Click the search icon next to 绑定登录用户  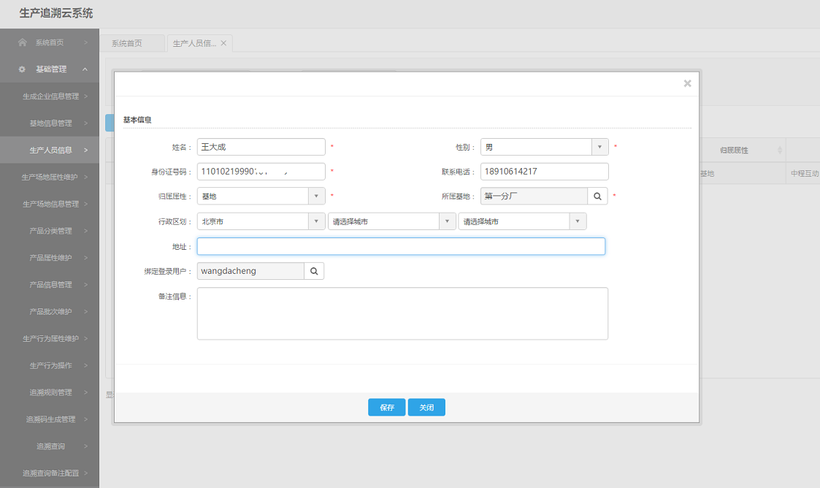coord(314,271)
